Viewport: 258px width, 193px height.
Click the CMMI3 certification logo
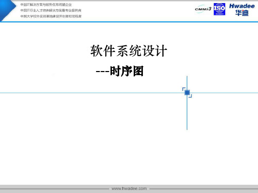point(203,9)
